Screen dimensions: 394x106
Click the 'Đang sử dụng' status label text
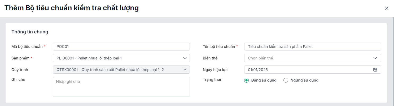264,80
